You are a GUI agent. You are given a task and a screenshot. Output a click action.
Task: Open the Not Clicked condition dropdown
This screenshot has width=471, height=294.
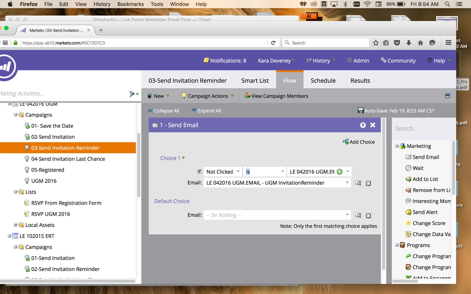point(238,172)
